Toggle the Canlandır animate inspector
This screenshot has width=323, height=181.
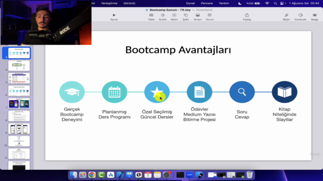[300, 15]
